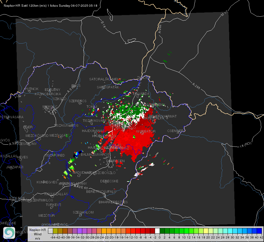Click the FEHERGYARMAT label
This screenshot has width=264, height=242.
coord(163,116)
